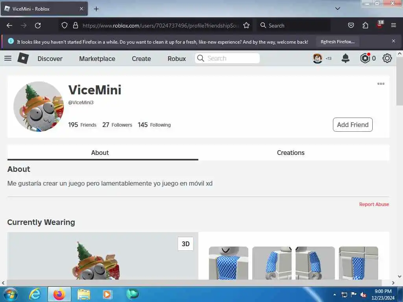Open the taskbar clock showing 9:00 PM
403x302 pixels.
point(383,295)
